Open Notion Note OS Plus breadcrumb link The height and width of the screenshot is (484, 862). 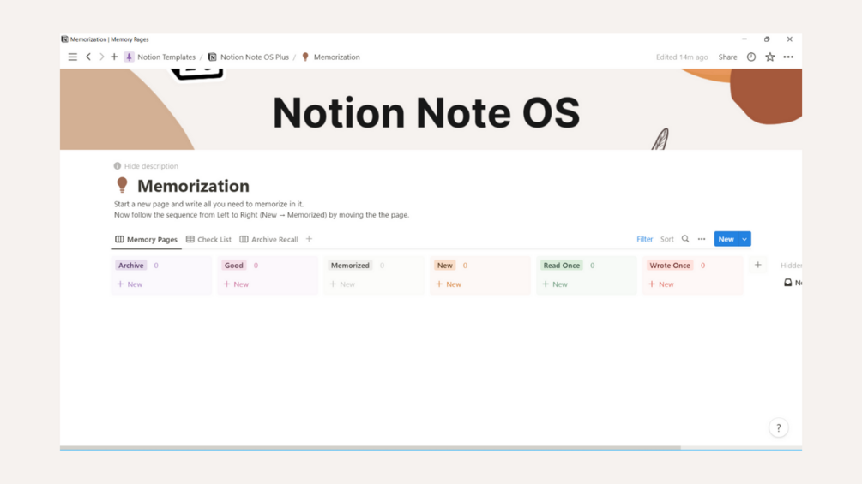[x=255, y=57]
